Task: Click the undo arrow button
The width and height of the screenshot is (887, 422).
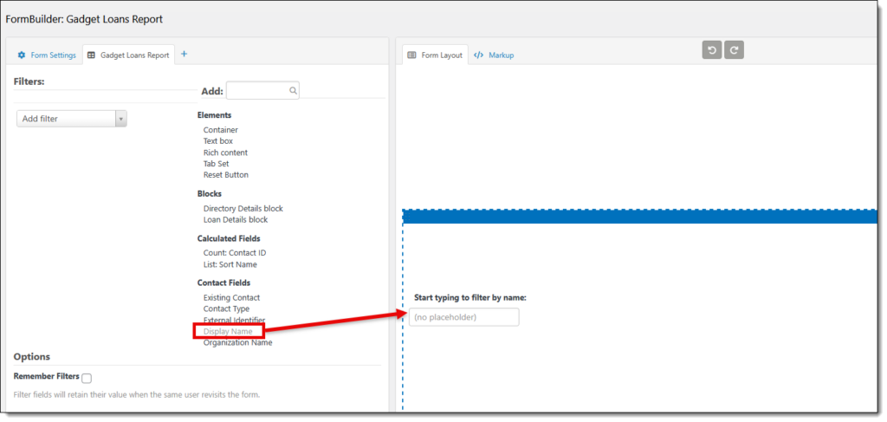Action: pyautogui.click(x=712, y=49)
